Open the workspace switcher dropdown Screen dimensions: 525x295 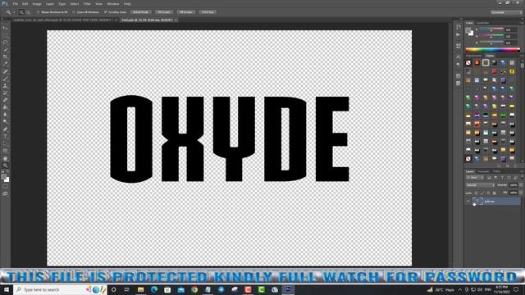coord(507,12)
